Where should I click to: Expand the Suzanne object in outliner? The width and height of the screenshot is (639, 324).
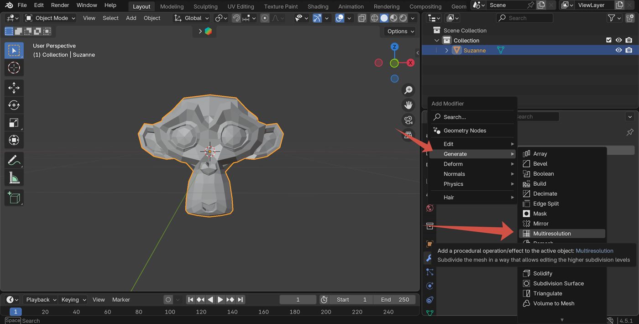click(447, 50)
